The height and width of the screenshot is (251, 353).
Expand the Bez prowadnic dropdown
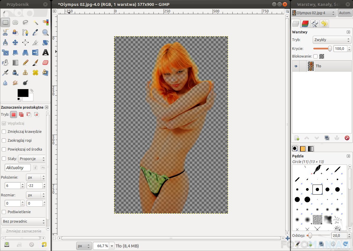(x=23, y=221)
